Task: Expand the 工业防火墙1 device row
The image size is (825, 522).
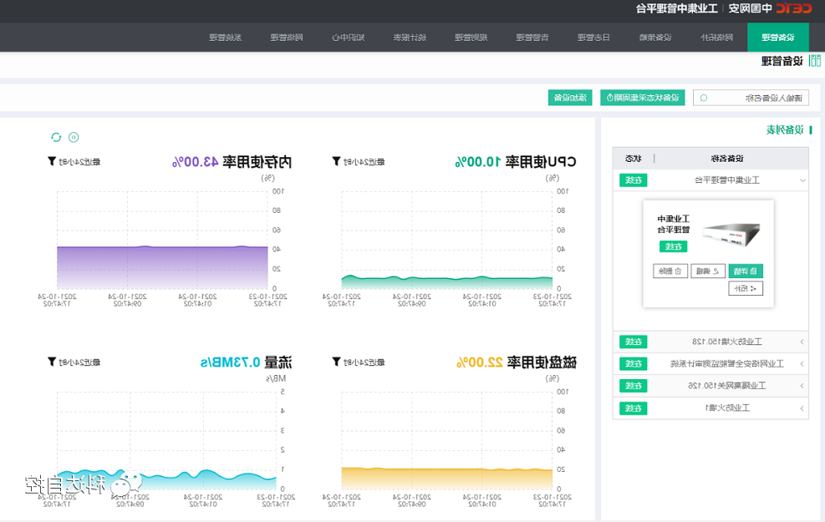Action: click(802, 408)
